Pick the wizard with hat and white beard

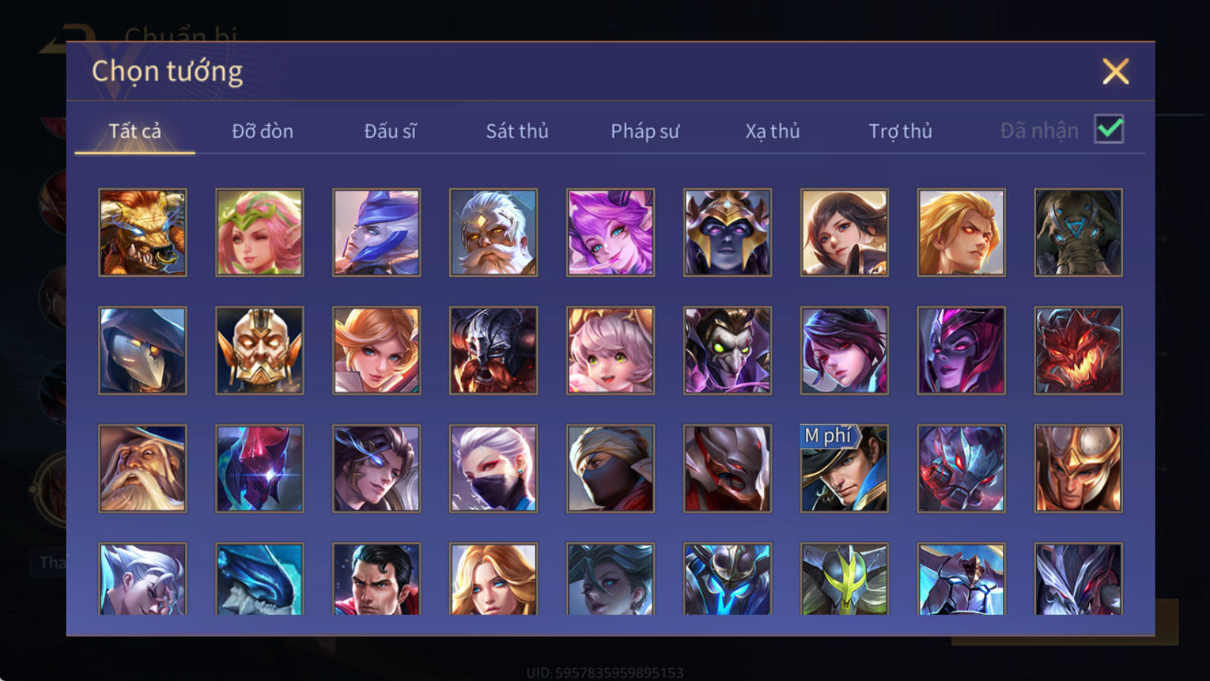pyautogui.click(x=142, y=468)
